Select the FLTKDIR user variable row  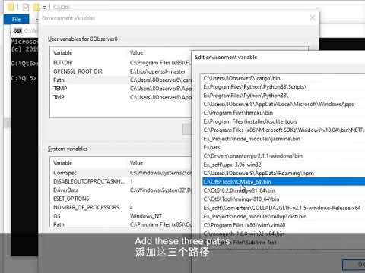120,62
